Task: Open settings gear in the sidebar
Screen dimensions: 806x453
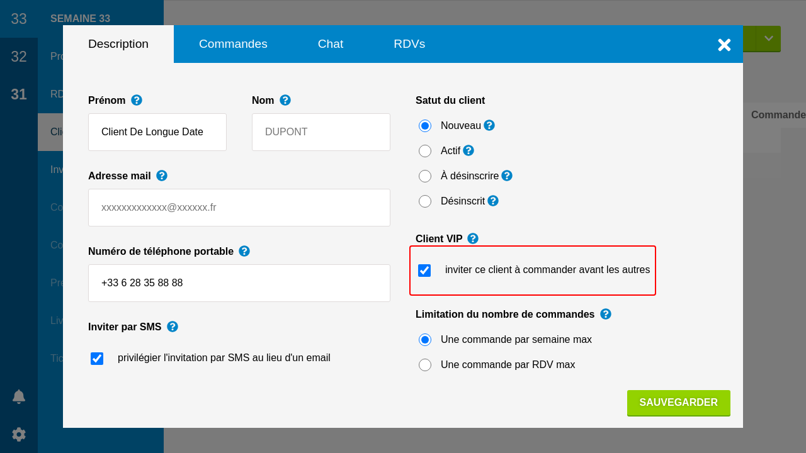Action: coord(19,434)
